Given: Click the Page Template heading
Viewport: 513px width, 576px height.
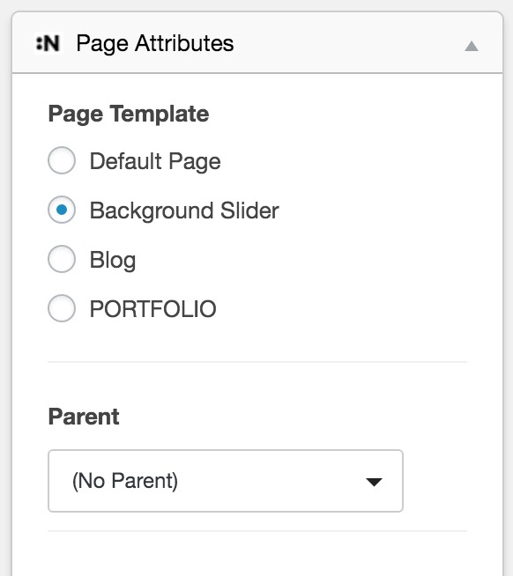Looking at the screenshot, I should tap(129, 114).
